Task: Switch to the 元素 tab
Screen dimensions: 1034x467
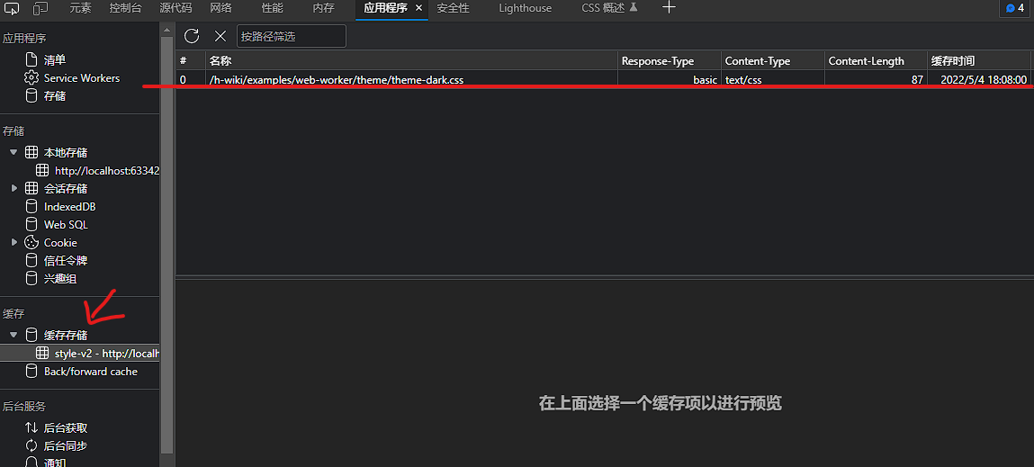Action: [80, 9]
